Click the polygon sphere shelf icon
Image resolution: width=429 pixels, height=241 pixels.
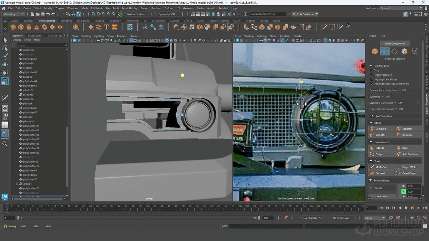[13, 27]
